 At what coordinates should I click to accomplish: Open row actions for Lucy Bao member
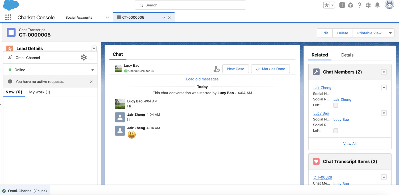(384, 113)
